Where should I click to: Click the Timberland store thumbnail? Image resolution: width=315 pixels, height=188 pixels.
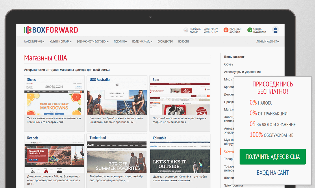[117, 157]
